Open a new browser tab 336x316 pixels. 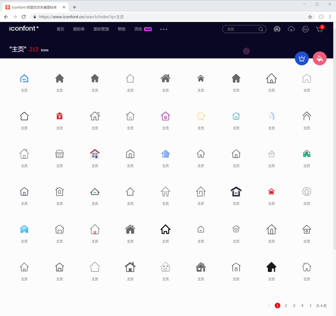pos(74,7)
